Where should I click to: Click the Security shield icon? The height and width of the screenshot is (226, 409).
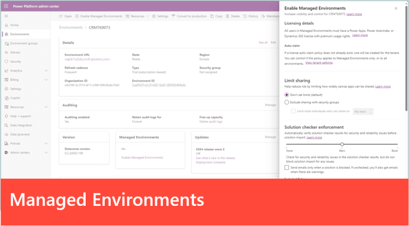point(7,62)
